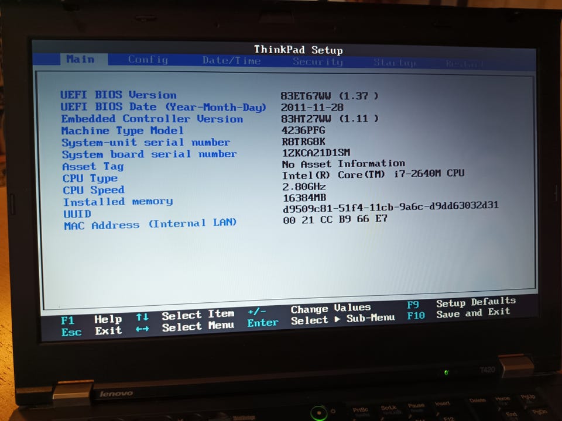
Task: Switch to the Config tab
Action: [148, 60]
